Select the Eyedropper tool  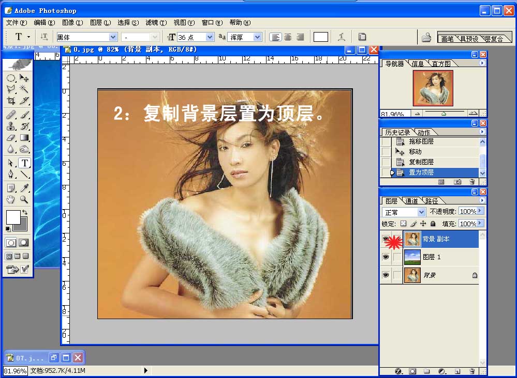24,188
